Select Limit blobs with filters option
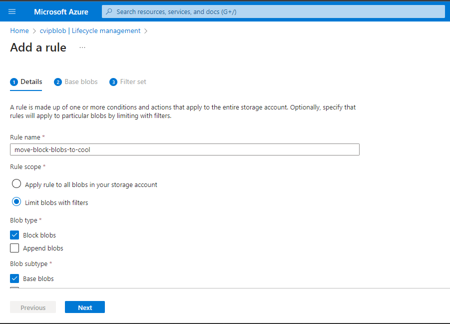This screenshot has width=450, height=324. click(x=16, y=202)
